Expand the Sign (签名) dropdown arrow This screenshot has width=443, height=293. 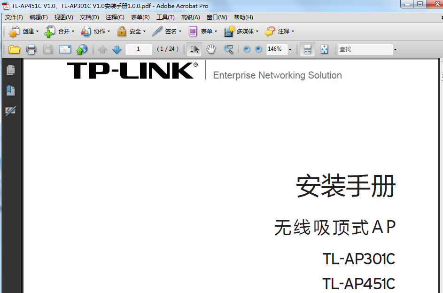180,32
